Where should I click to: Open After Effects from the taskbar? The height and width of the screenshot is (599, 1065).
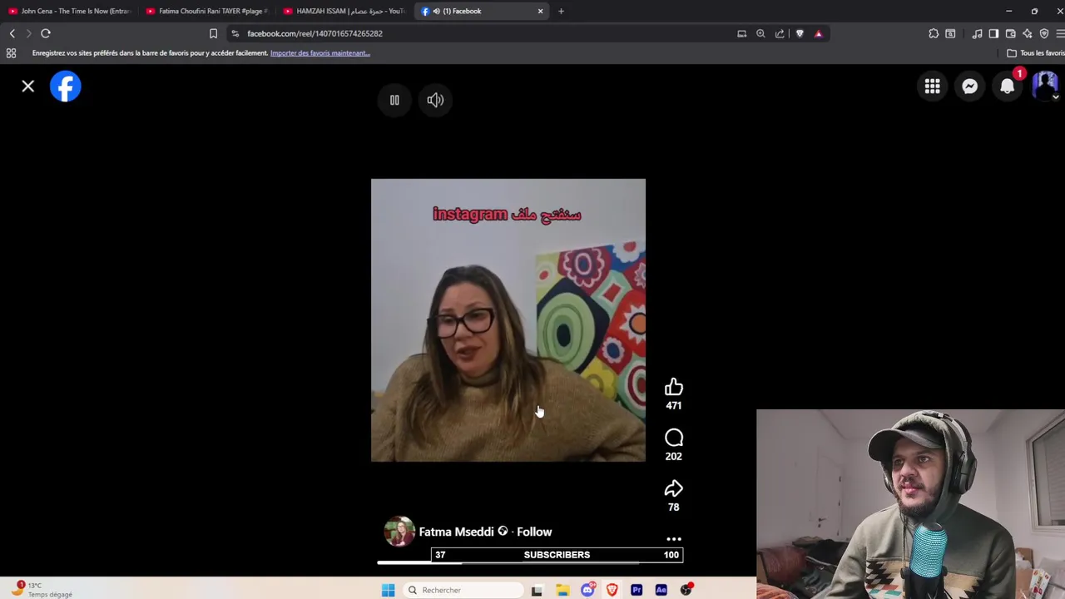tap(661, 590)
